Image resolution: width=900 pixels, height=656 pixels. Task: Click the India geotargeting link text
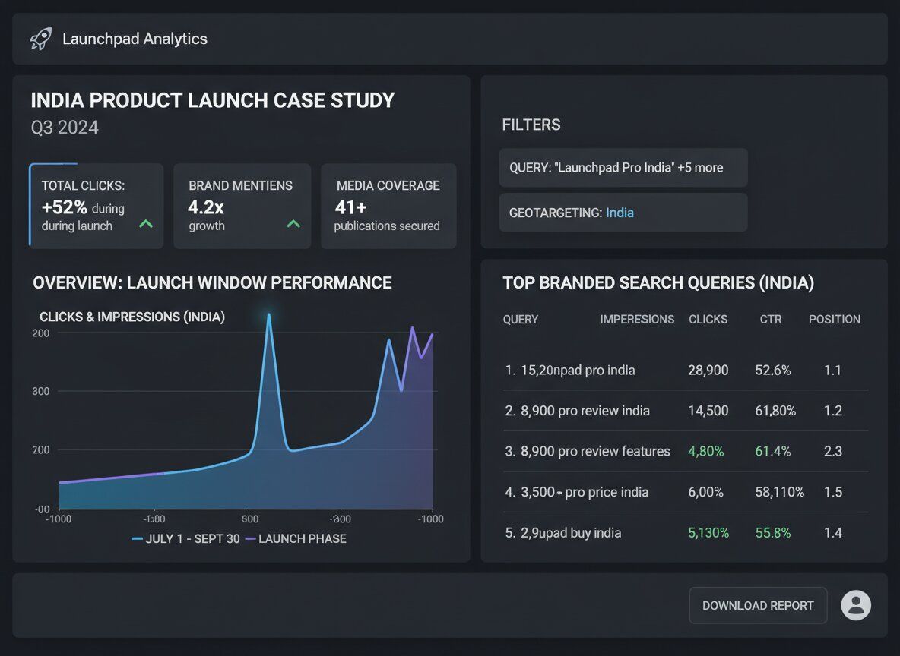click(620, 213)
